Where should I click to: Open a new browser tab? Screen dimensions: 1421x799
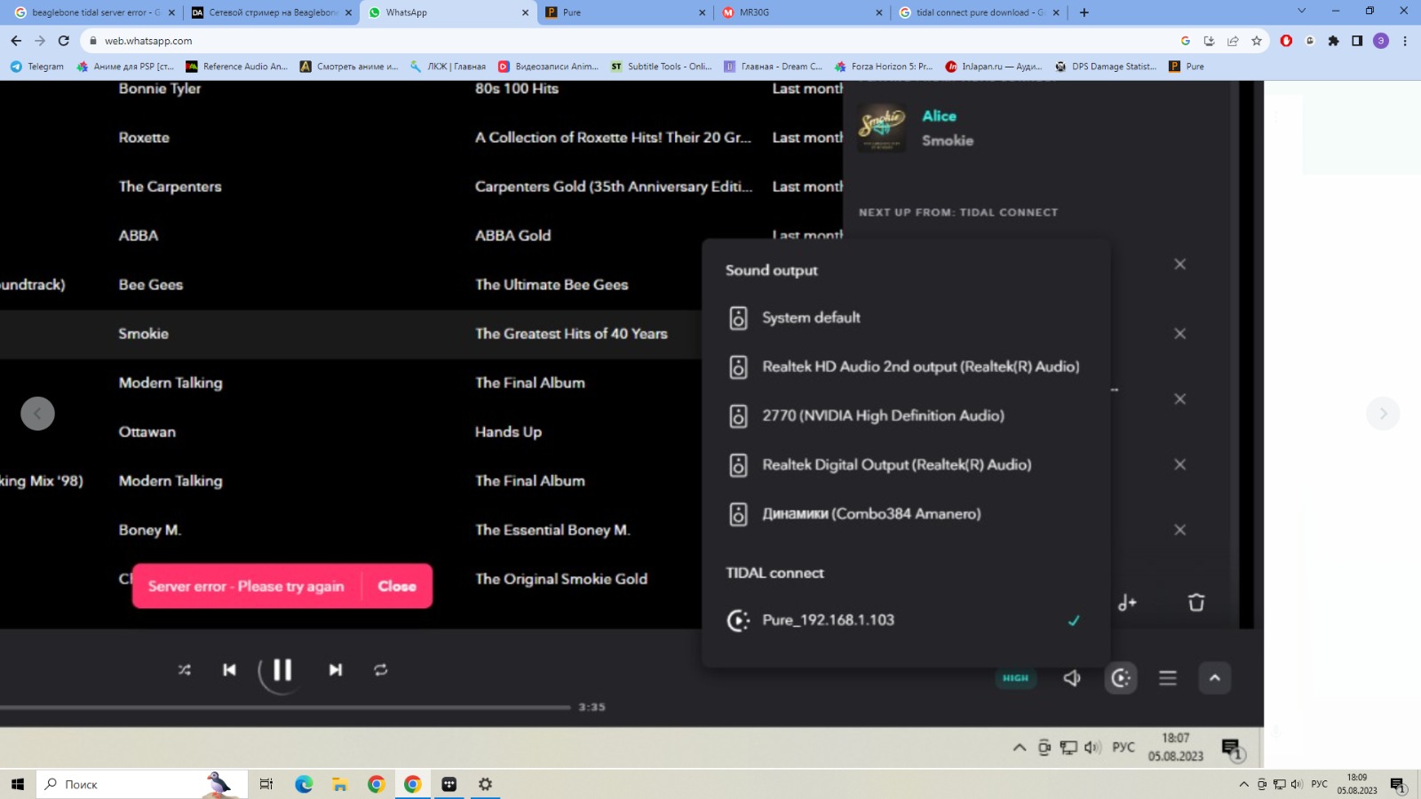(x=1084, y=12)
